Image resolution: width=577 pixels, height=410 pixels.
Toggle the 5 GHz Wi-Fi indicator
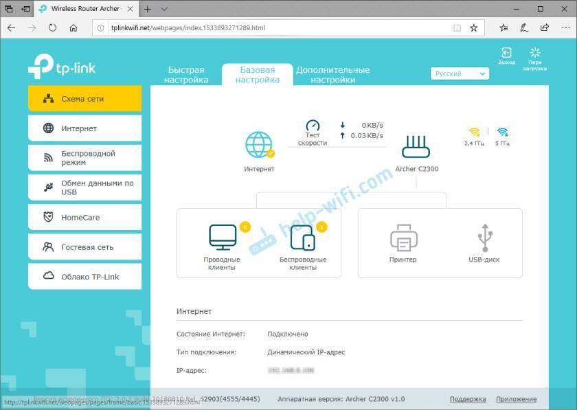coord(502,132)
